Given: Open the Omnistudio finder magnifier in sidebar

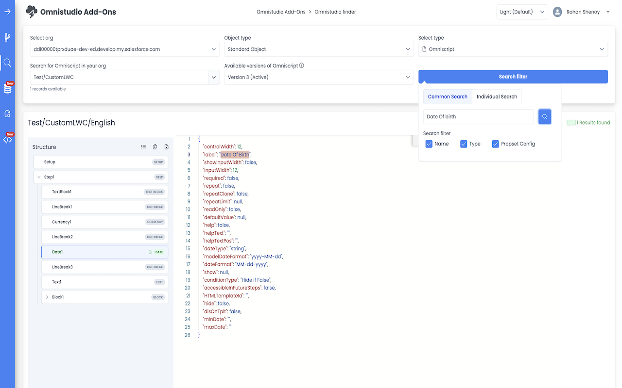Looking at the screenshot, I should [x=7, y=63].
